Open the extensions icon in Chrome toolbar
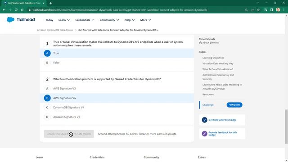Image resolution: width=288 pixels, height=162 pixels. (266, 10)
